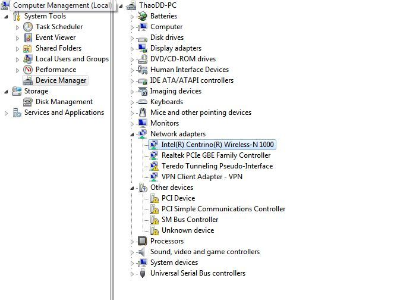This screenshot has height=300, width=416.
Task: Collapse the Network adapters category
Action: coord(132,135)
